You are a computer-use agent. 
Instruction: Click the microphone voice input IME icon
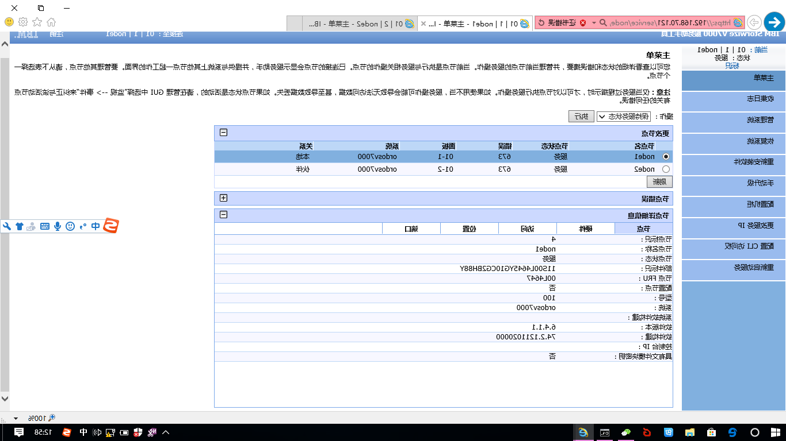click(58, 226)
